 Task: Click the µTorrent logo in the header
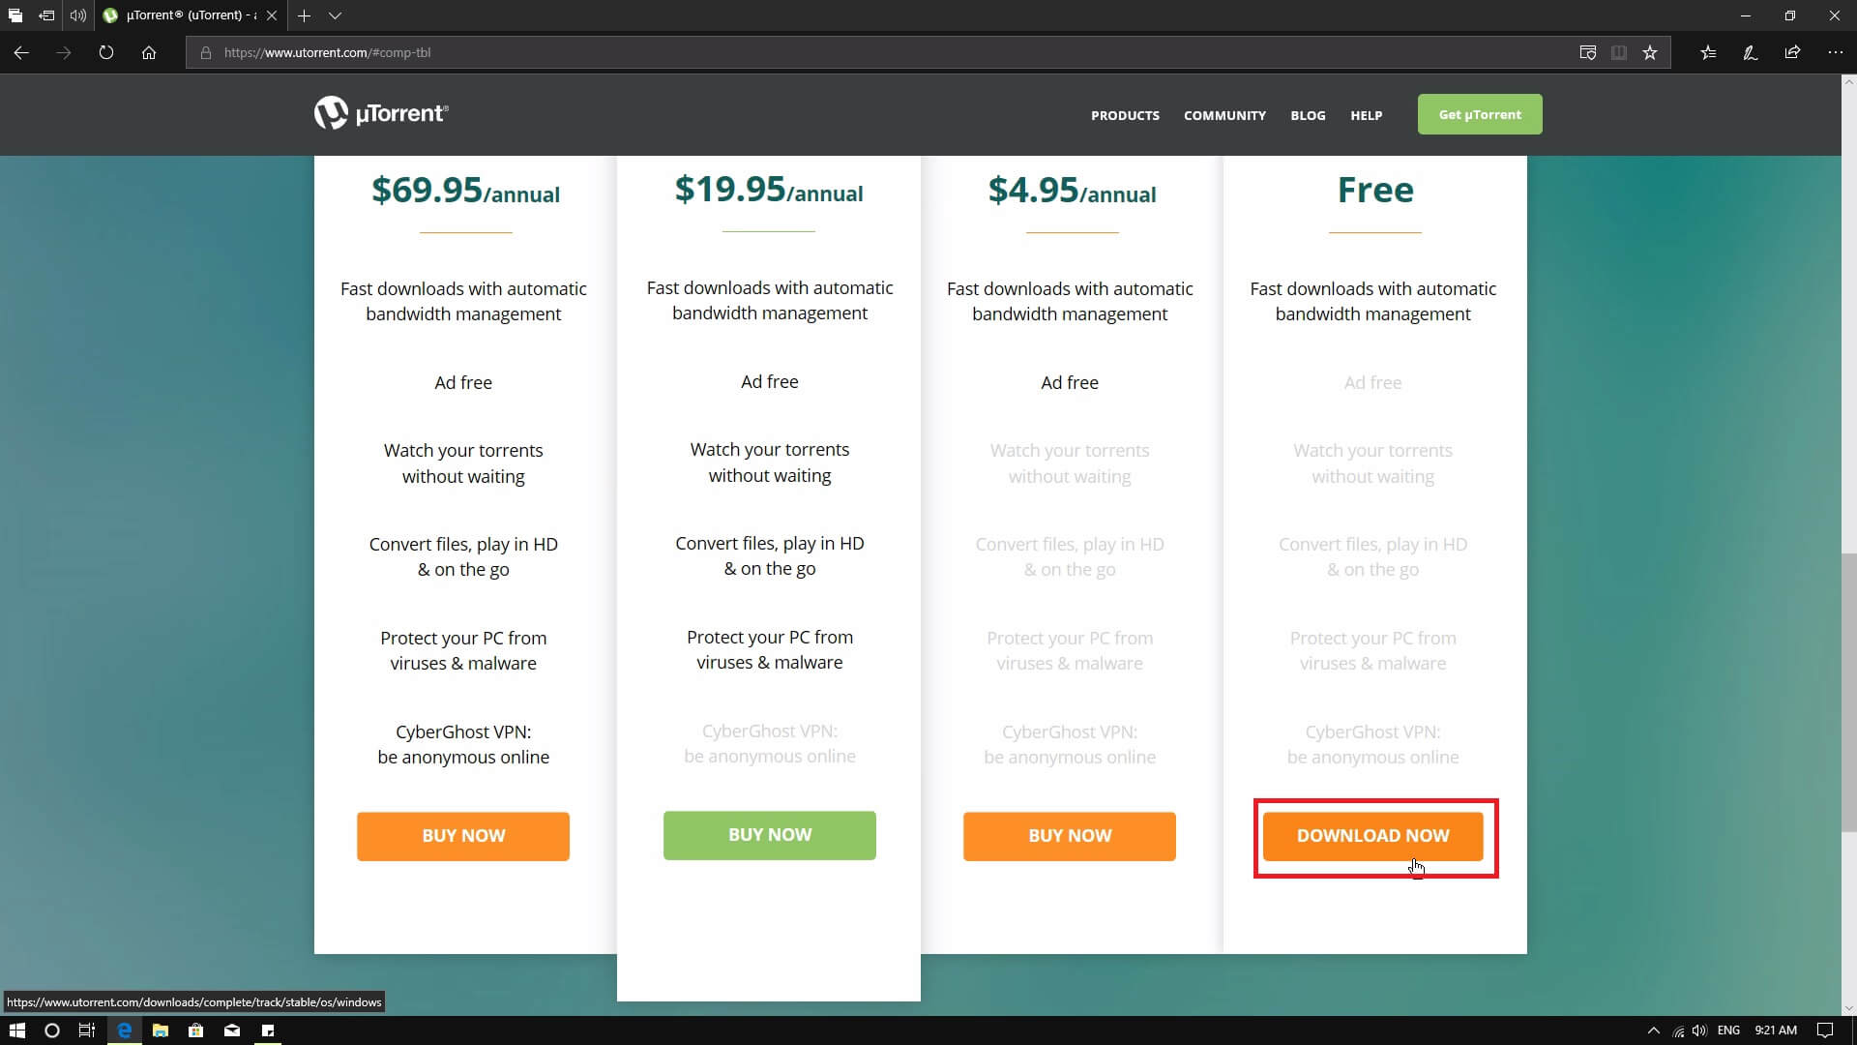(380, 113)
